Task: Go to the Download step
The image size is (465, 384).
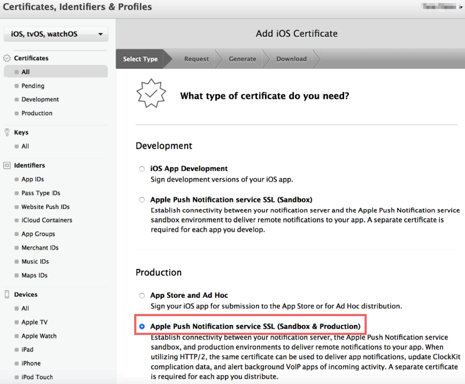Action: [291, 59]
